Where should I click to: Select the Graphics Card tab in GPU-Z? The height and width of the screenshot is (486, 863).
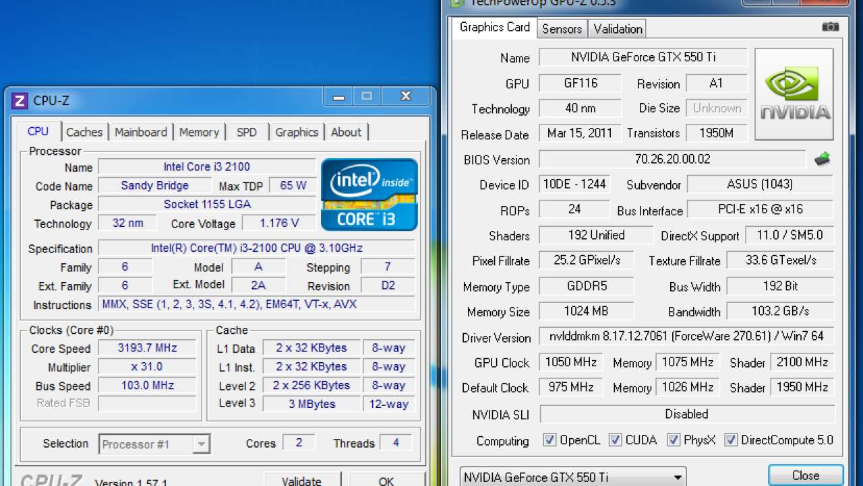[495, 27]
